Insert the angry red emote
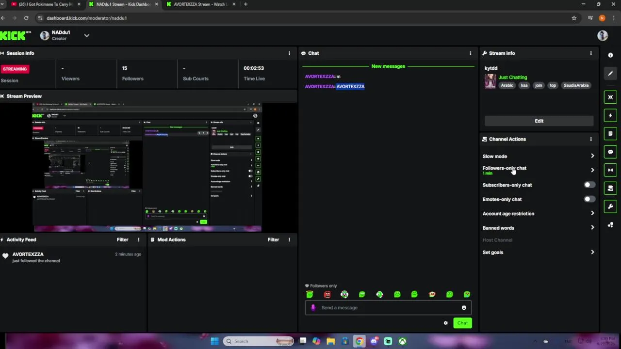Viewport: 621px width, 349px height. pos(327,294)
